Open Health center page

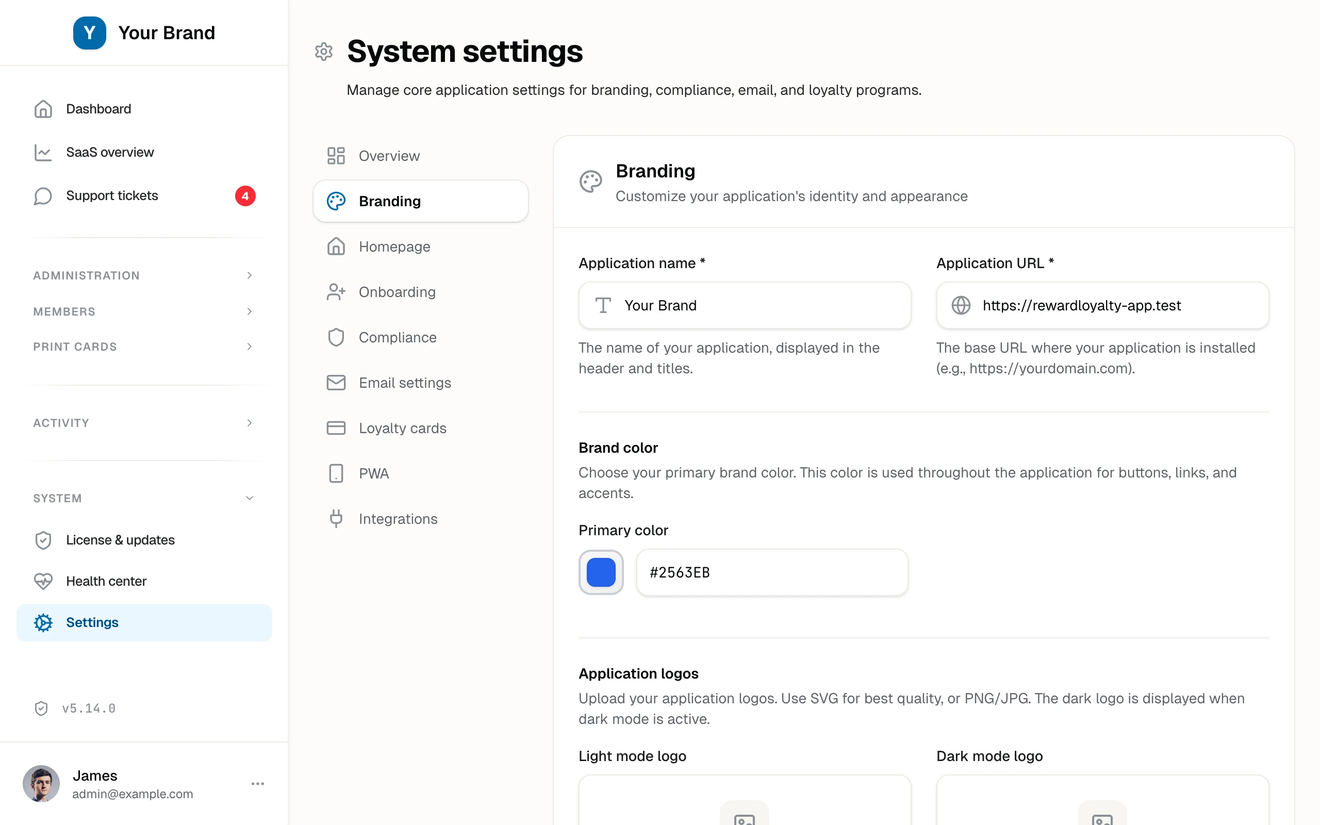click(x=144, y=581)
